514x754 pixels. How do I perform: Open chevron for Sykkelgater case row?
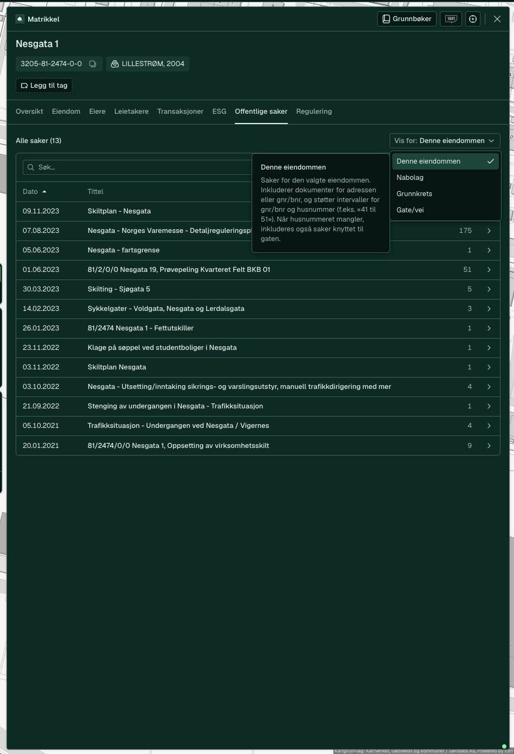pos(489,309)
